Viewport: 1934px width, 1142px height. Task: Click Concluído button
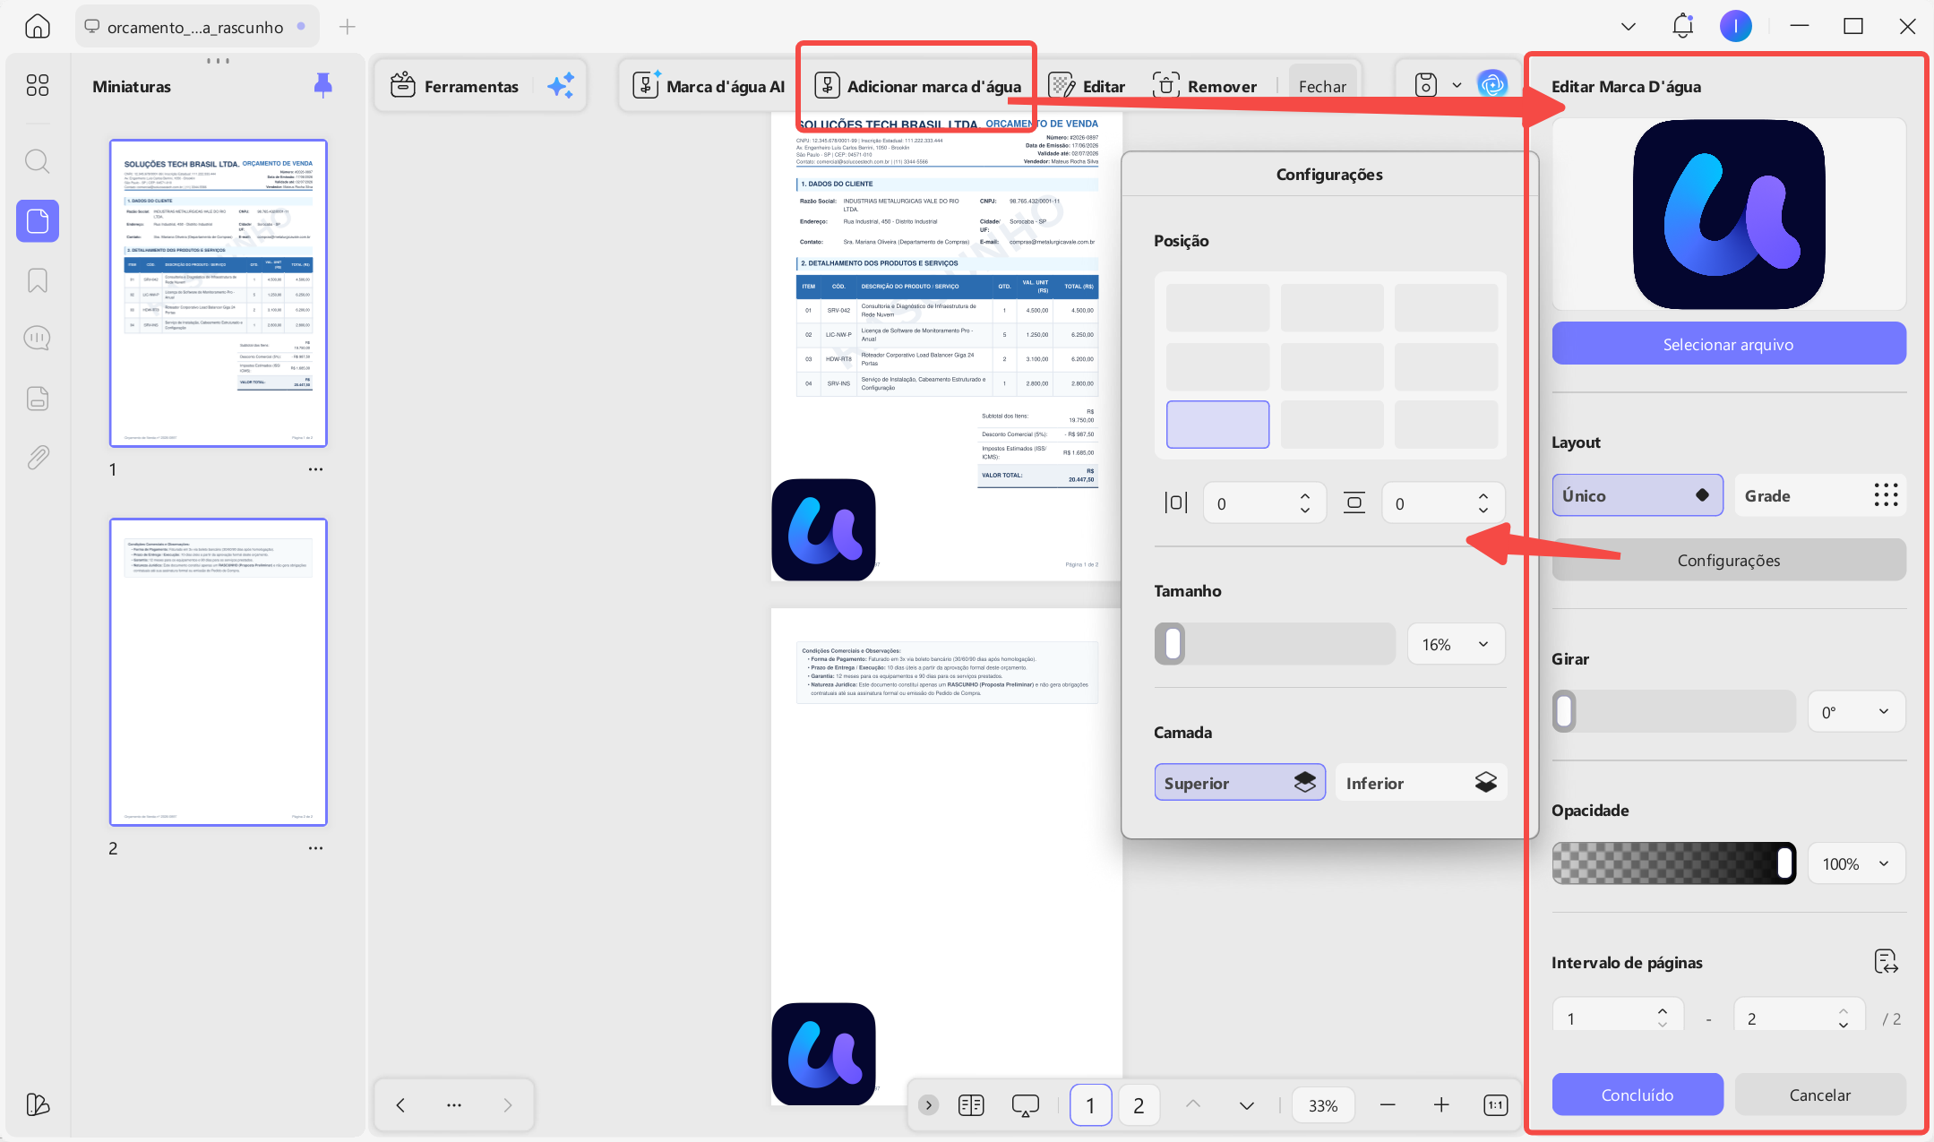(1637, 1095)
